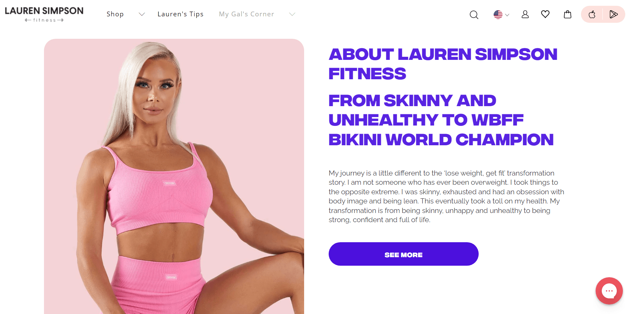Click the About Lauren Simpson Fitness heading
The height and width of the screenshot is (314, 628).
(443, 64)
